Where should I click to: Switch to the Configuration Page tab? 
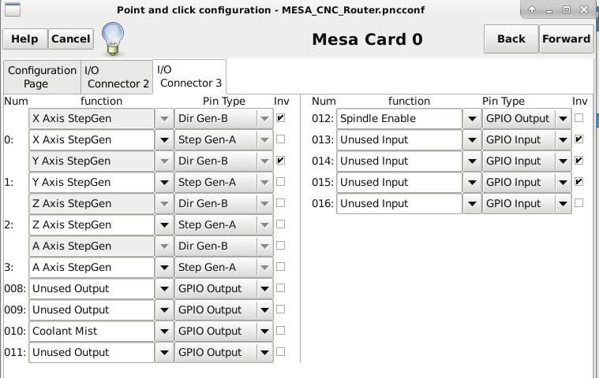[x=41, y=77]
